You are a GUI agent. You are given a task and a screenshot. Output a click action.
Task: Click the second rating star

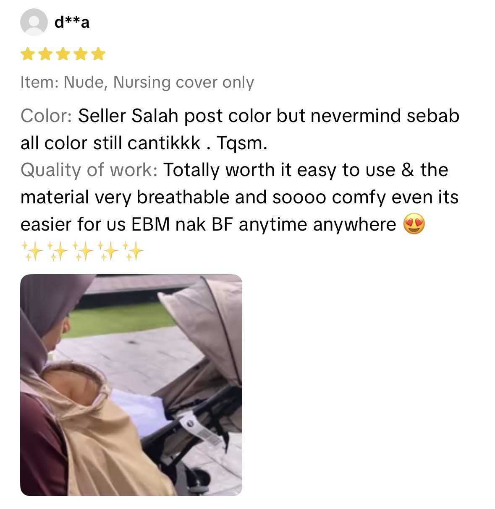(45, 54)
